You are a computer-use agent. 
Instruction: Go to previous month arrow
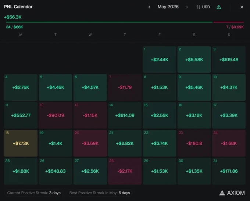point(149,7)
